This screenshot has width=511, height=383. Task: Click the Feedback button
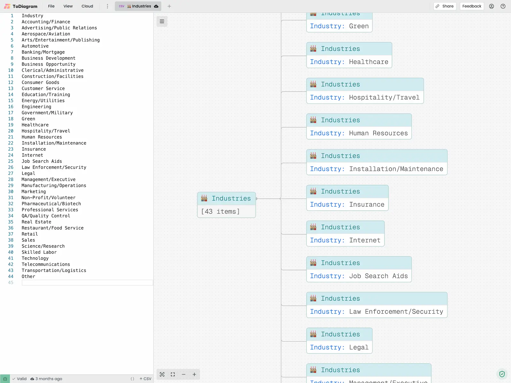472,6
